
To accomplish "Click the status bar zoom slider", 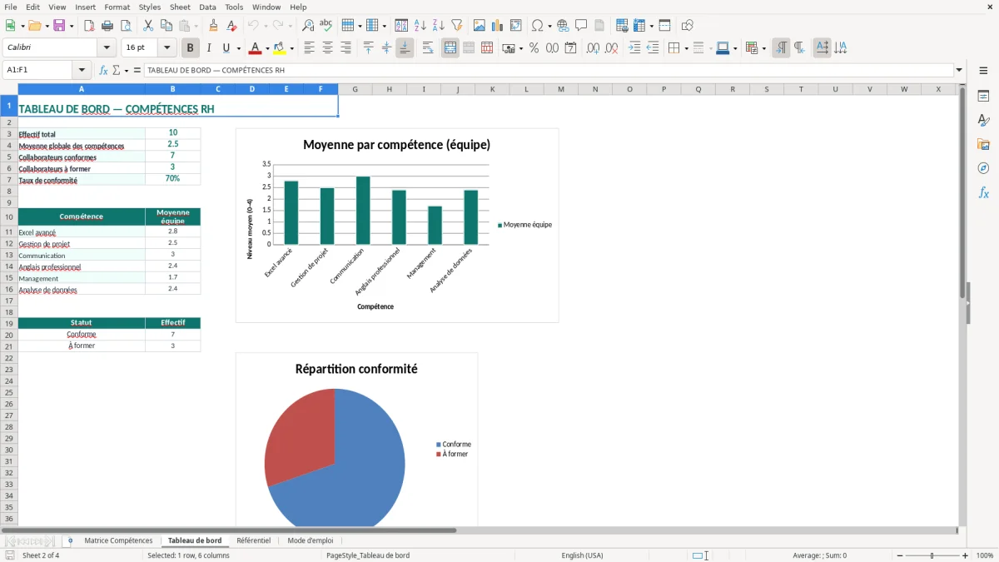I will point(932,555).
